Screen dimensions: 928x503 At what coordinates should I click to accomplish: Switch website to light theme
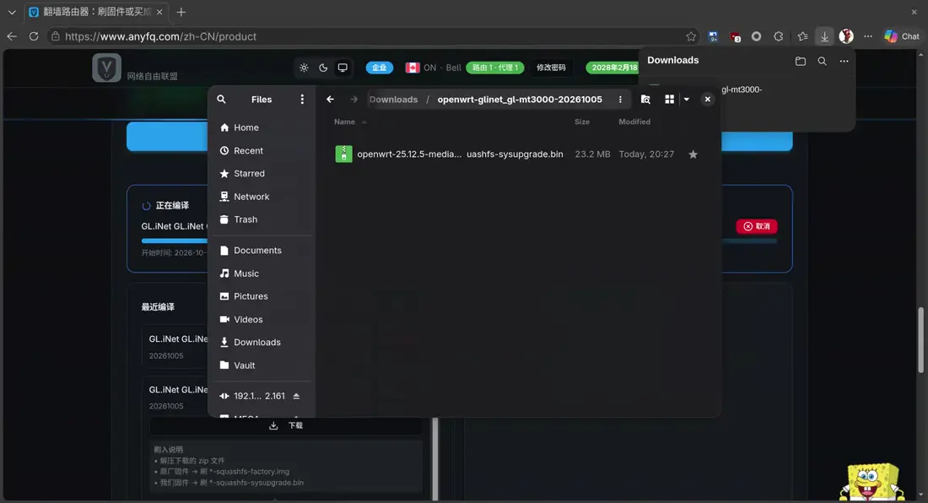(x=304, y=68)
